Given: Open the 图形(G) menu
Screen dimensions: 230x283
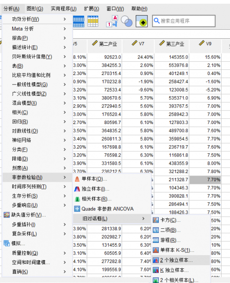Looking at the screenshot, I should point(35,8).
